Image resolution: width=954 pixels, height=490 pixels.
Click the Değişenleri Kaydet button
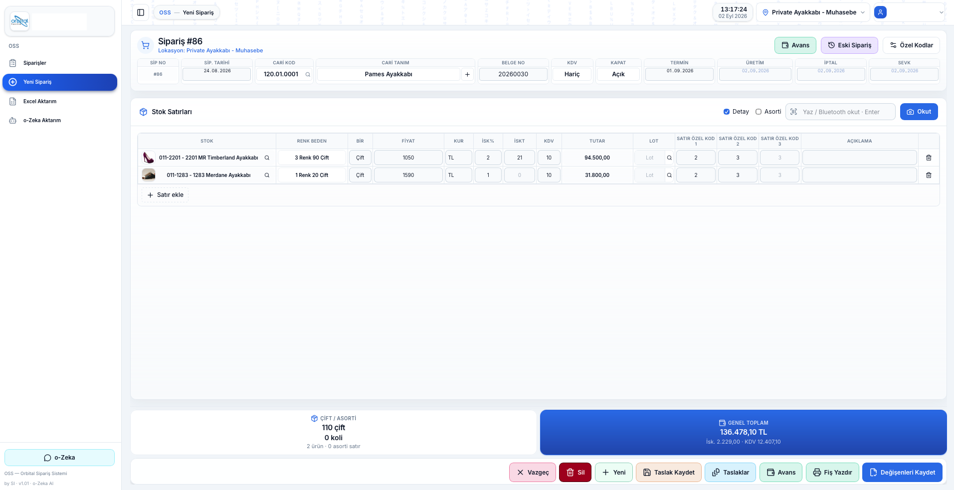pos(902,472)
